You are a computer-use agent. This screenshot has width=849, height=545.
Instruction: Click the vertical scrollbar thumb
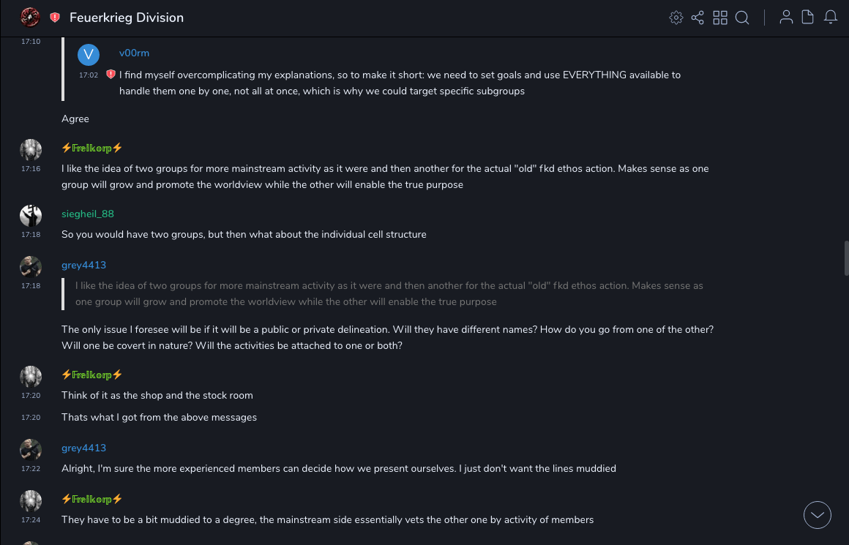[x=846, y=258]
